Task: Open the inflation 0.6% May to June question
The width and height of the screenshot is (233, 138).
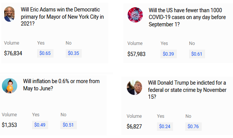Action: coord(61,85)
